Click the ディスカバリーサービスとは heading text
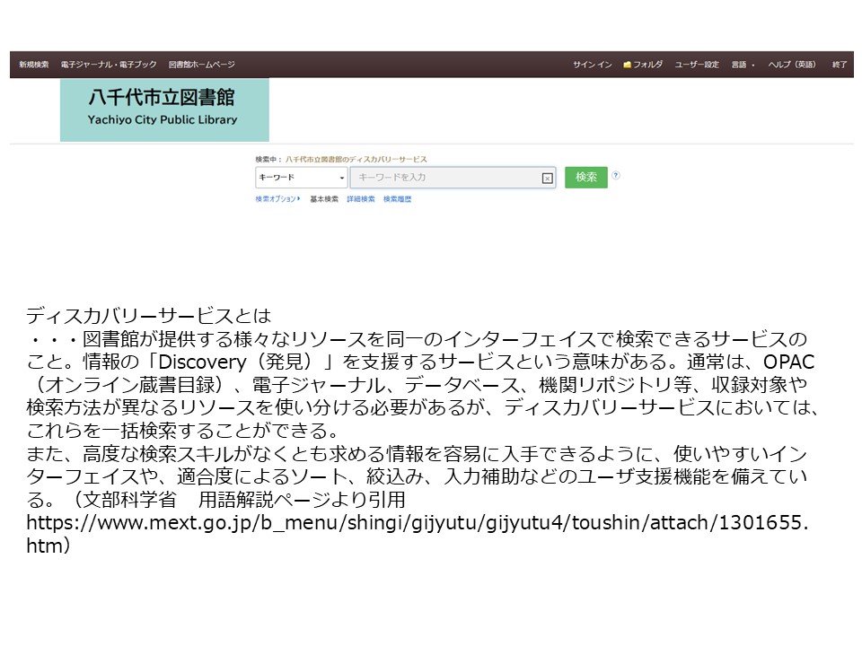 pyautogui.click(x=148, y=316)
